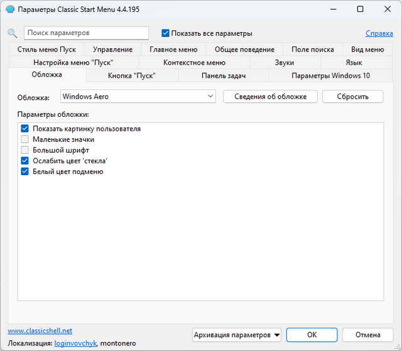This screenshot has width=402, height=351.
Task: Toggle 'Показать все параметры' checkbox
Action: click(166, 33)
